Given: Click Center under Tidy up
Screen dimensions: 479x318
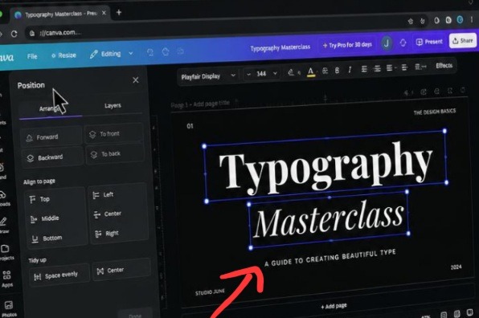Looking at the screenshot, I should point(121,271).
